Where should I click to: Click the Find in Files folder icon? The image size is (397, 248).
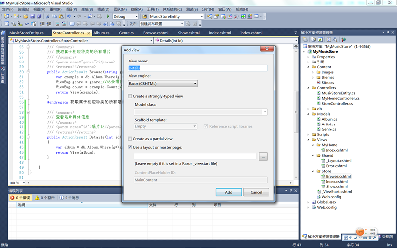(144, 16)
